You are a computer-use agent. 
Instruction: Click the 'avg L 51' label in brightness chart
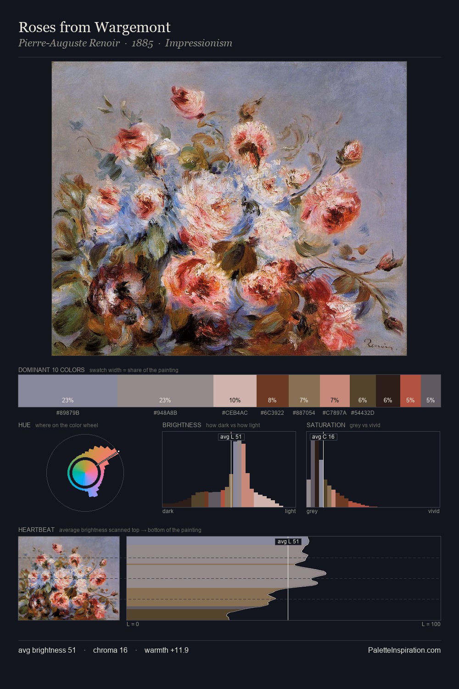coord(231,437)
